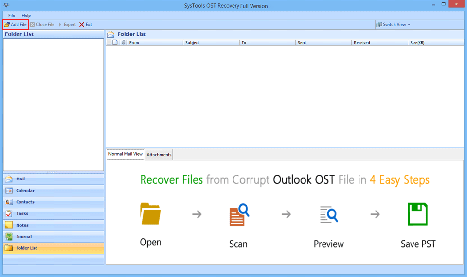467x277 pixels.
Task: Select the Contacts navigation pane item
Action: click(x=54, y=202)
